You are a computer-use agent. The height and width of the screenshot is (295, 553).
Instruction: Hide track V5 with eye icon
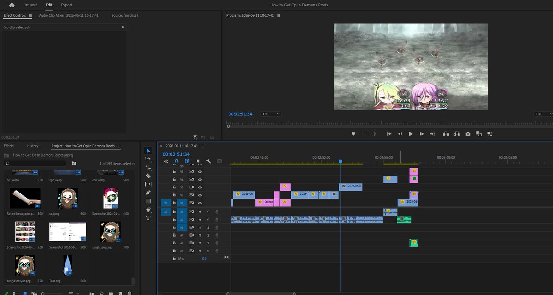tap(200, 171)
